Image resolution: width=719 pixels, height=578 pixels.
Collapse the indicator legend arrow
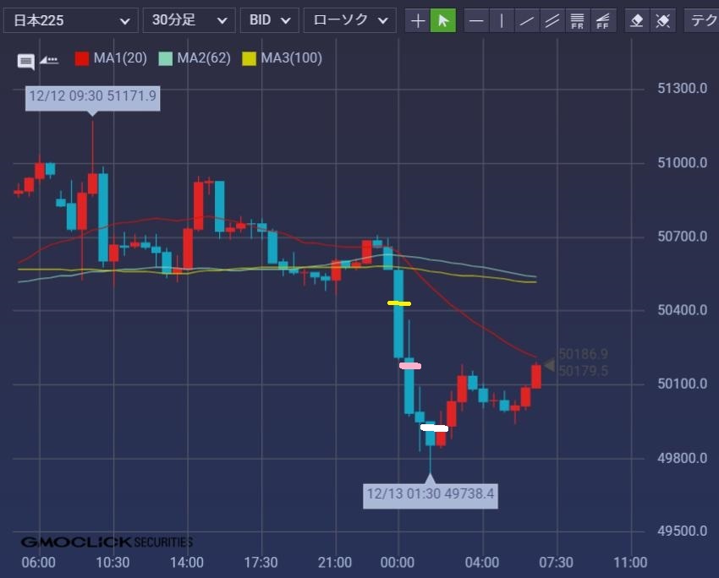(x=49, y=60)
